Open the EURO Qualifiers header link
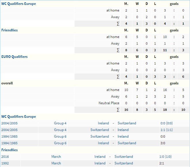The width and height of the screenshot is (190, 167). (14, 57)
